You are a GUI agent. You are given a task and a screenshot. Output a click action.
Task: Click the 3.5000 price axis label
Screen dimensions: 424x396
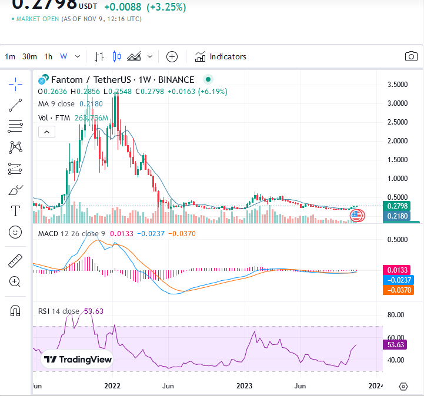pos(397,85)
